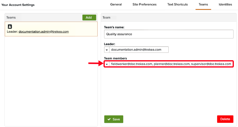
Task: Click inside the Team members email list field
Action: [171, 64]
